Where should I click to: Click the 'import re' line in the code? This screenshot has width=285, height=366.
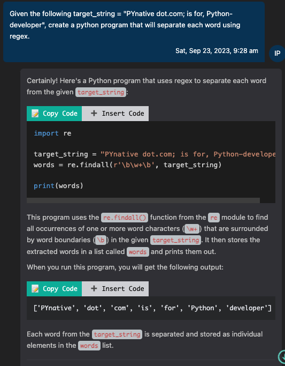pyautogui.click(x=52, y=133)
